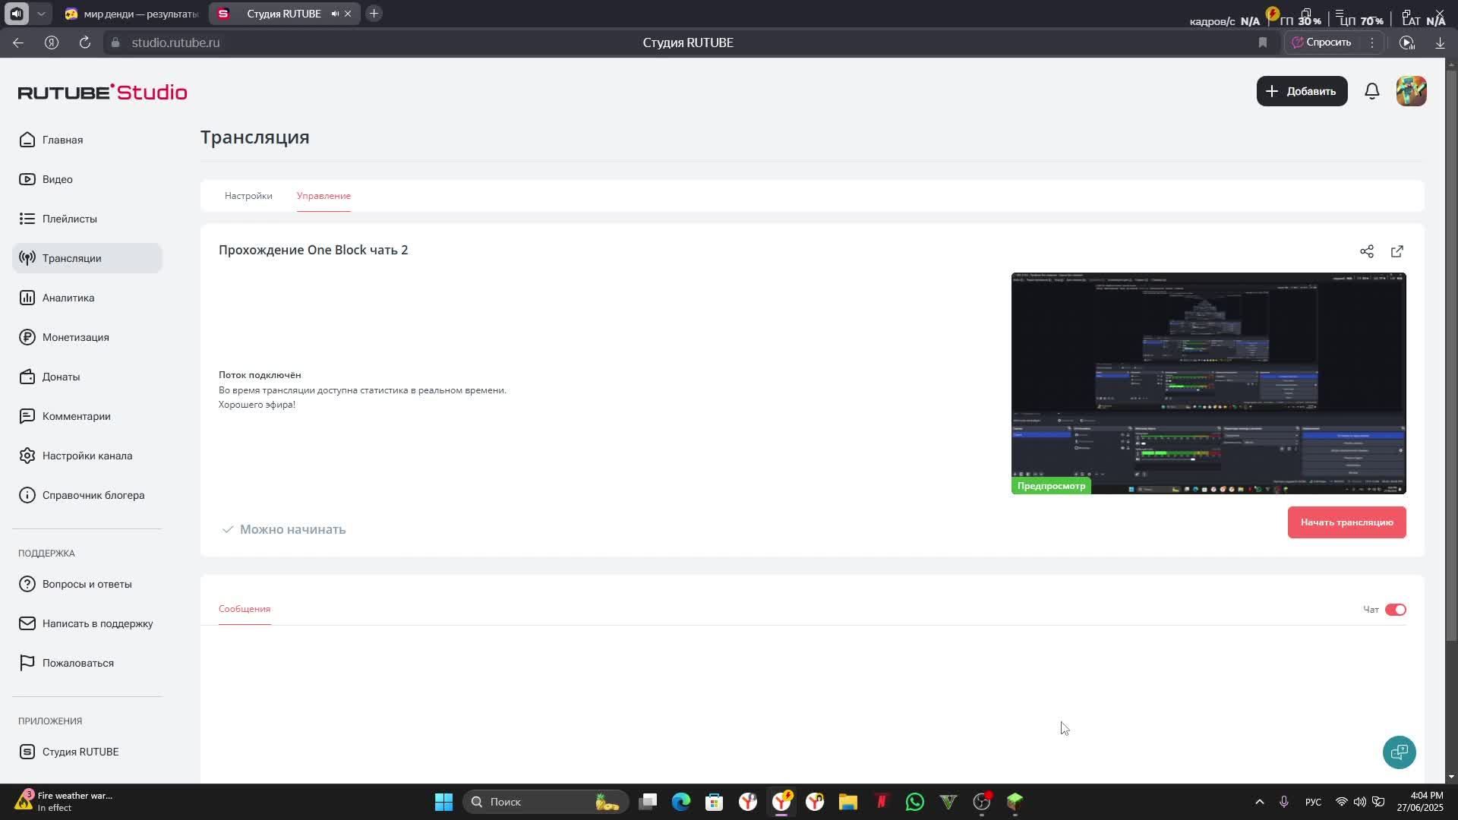Switch to the Управление tab
1458x820 pixels.
coord(323,196)
